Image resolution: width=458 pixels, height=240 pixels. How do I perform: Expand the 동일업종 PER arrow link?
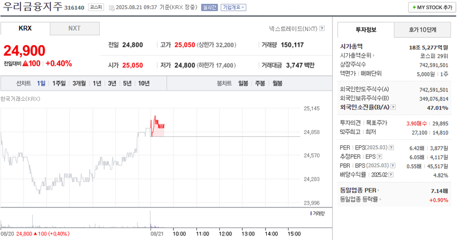(378, 190)
